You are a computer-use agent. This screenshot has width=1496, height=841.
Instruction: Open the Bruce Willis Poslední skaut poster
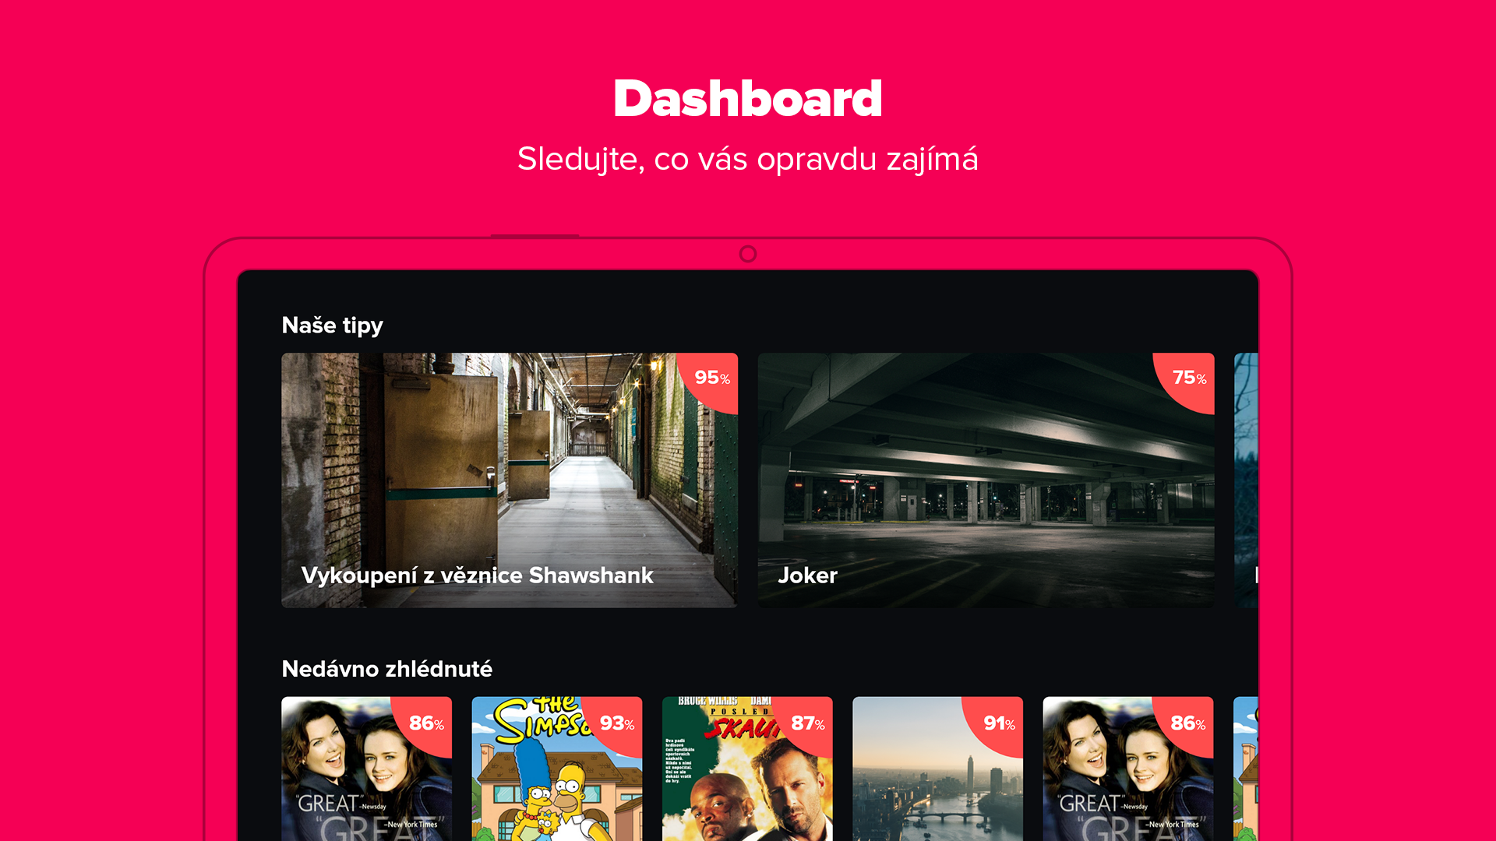click(747, 769)
